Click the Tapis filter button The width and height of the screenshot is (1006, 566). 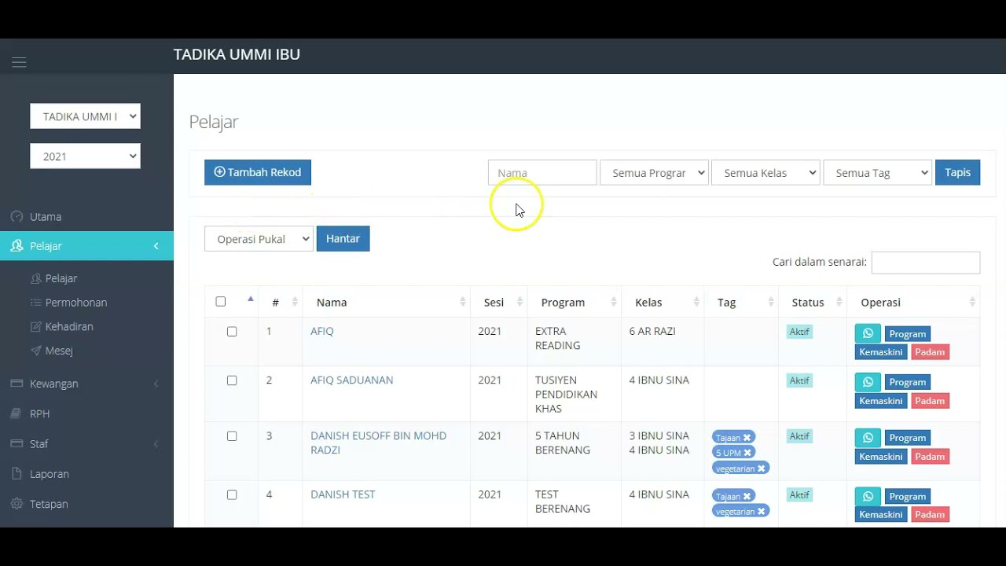tap(957, 172)
